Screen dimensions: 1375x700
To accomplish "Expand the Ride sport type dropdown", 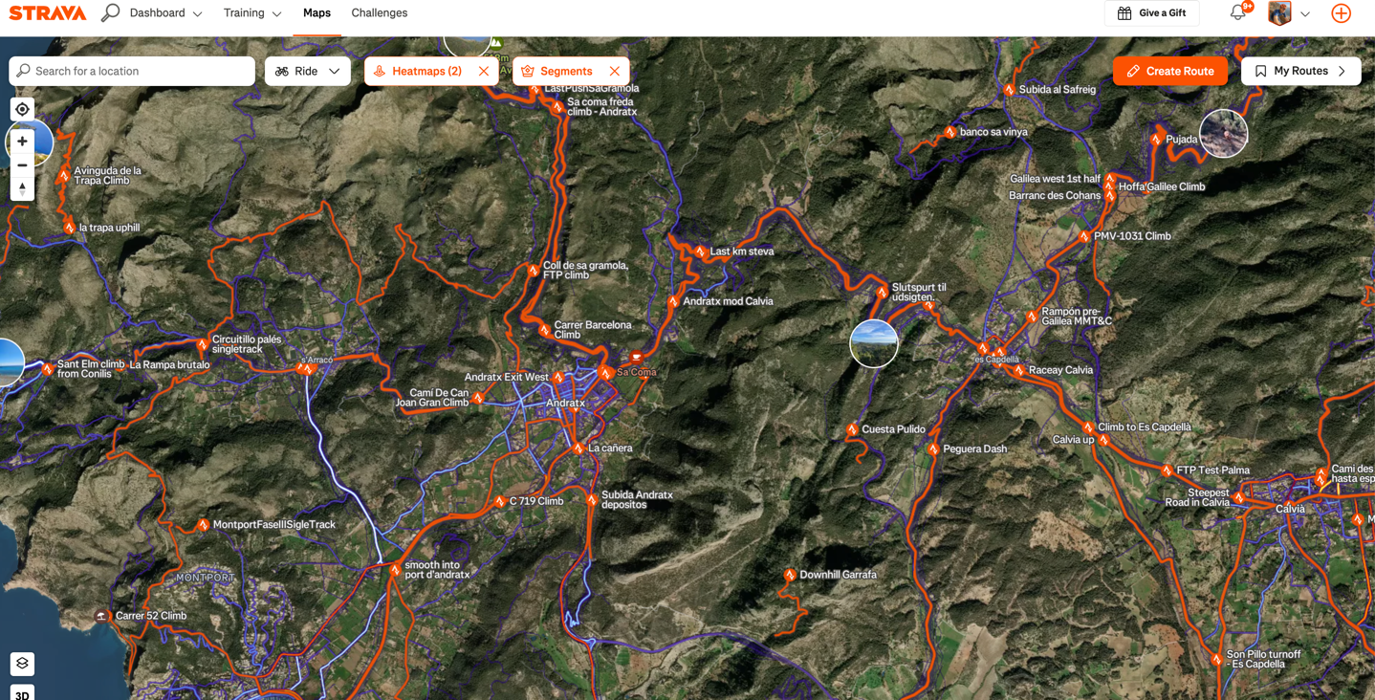I will (x=308, y=72).
